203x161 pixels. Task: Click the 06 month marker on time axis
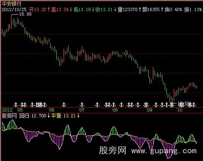click(52, 110)
